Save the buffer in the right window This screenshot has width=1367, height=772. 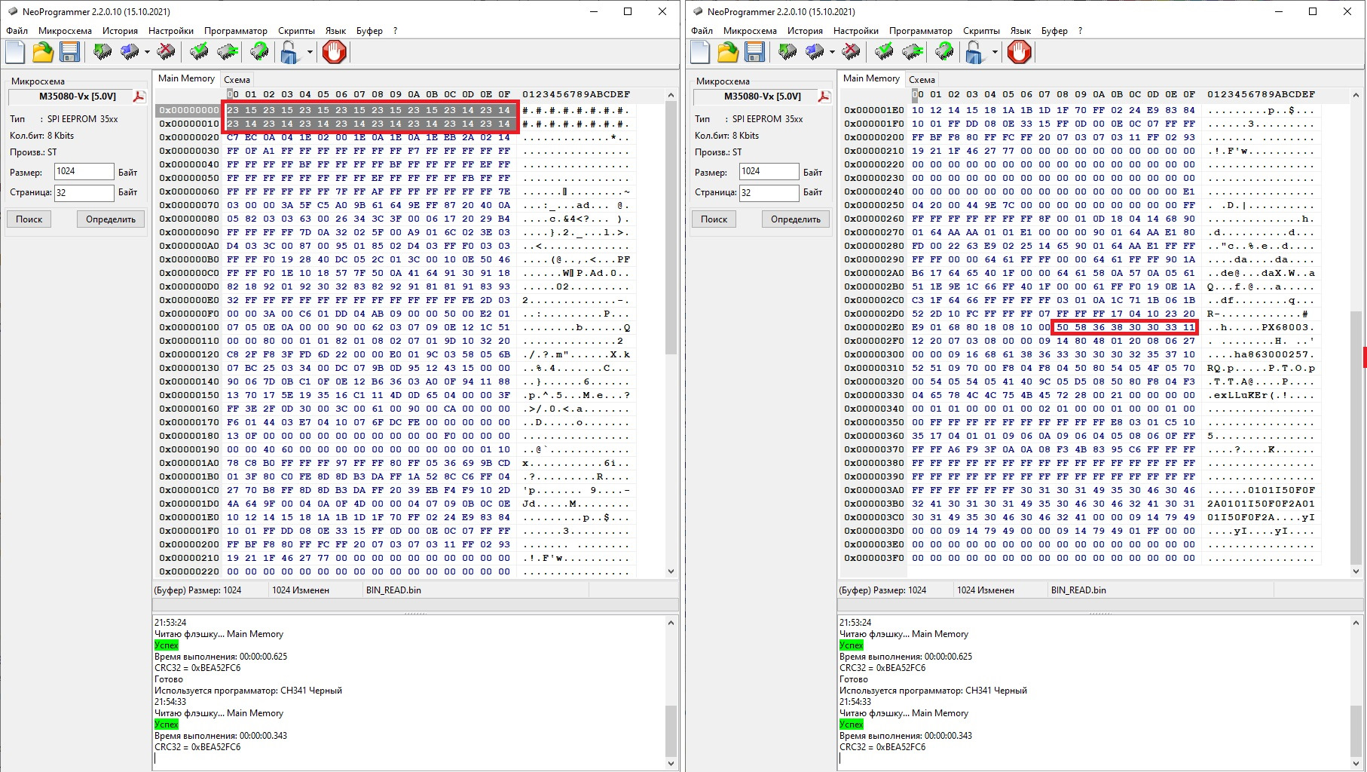(x=755, y=52)
